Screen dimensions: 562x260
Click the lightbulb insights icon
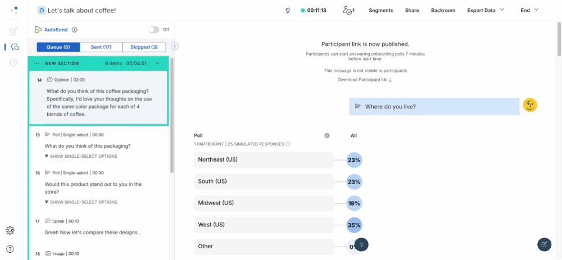click(288, 10)
